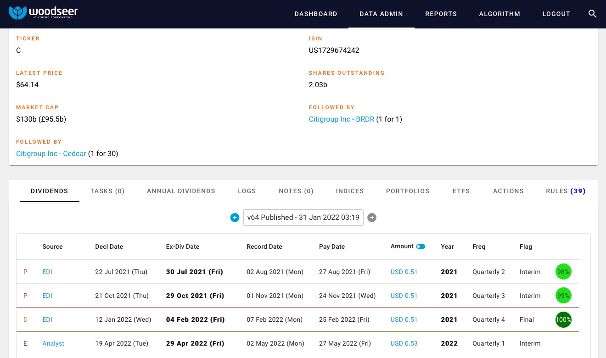The width and height of the screenshot is (606, 358).
Task: Open DATA ADMIN in top navigation
Action: tap(381, 14)
